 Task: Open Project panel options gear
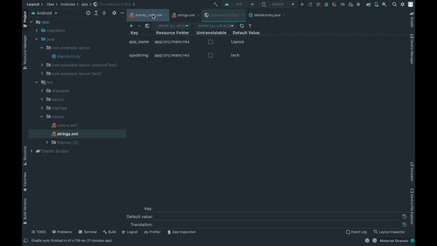[114, 13]
